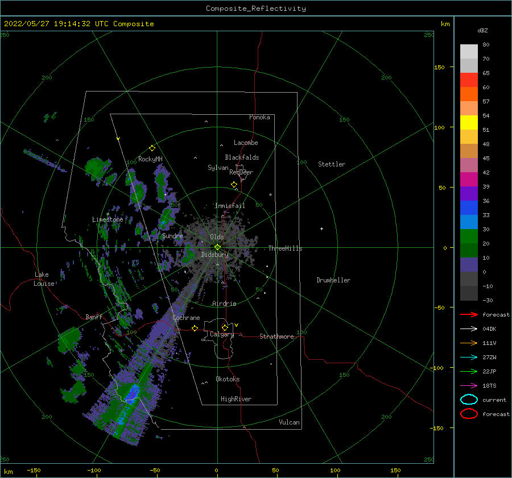Click the ThreeHills label
The image size is (512, 478).
click(285, 248)
